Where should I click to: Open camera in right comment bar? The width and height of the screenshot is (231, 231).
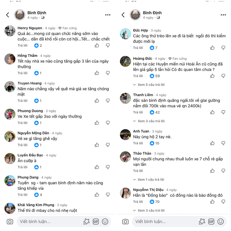[126, 222]
